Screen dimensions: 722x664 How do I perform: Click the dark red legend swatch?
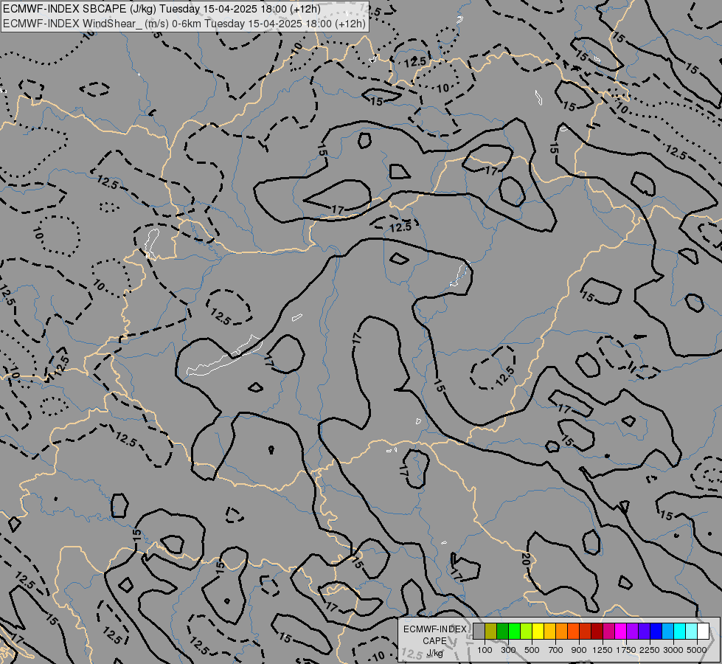coord(597,632)
